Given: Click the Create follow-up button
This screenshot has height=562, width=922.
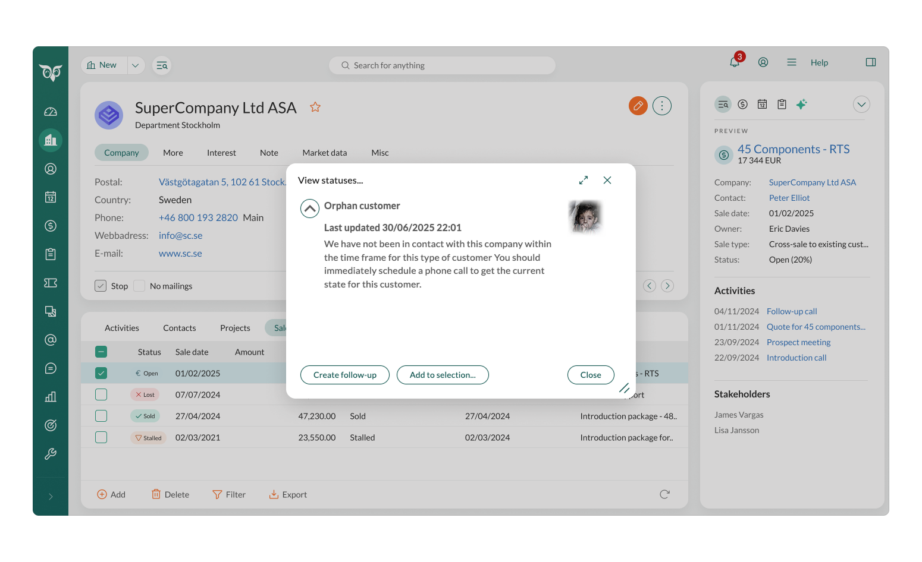Looking at the screenshot, I should pyautogui.click(x=344, y=375).
